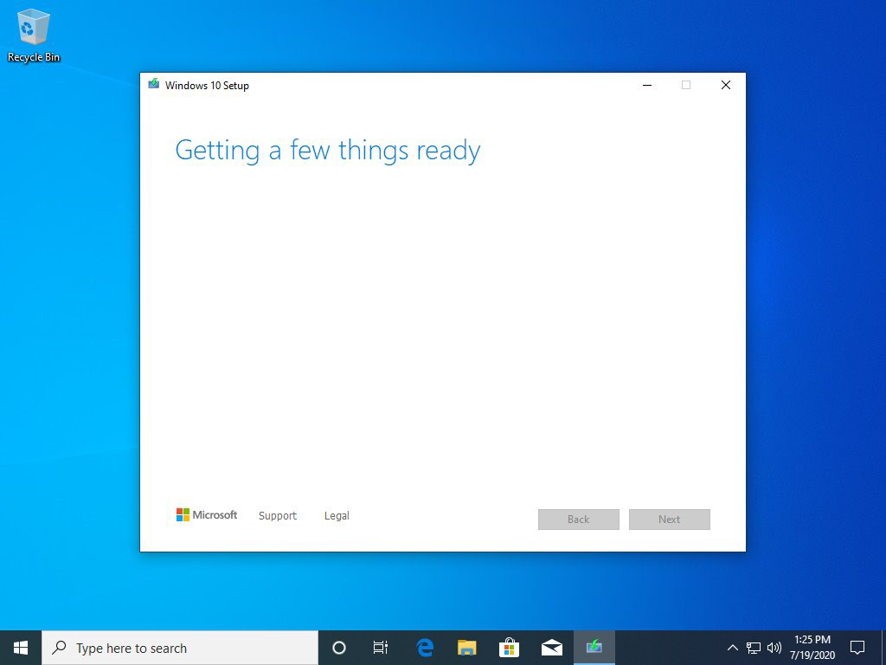
Task: Click the 'Windows 10 Setup' title text
Action: click(x=207, y=86)
